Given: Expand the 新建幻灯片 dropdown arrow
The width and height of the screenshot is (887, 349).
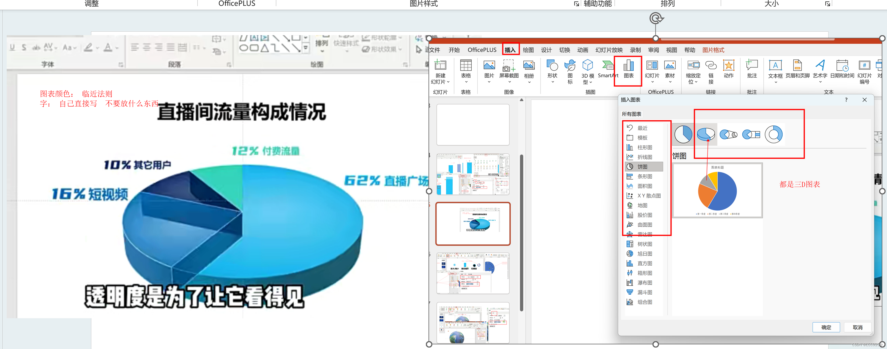Looking at the screenshot, I should [448, 82].
